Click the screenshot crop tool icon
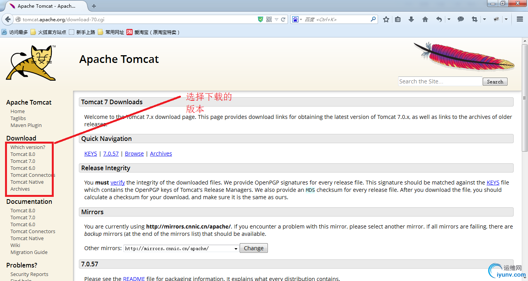Screen dimensions: 528x281 click(x=475, y=19)
